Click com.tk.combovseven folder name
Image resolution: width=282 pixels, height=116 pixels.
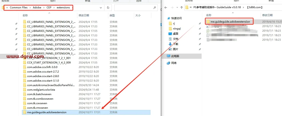(x=40, y=98)
